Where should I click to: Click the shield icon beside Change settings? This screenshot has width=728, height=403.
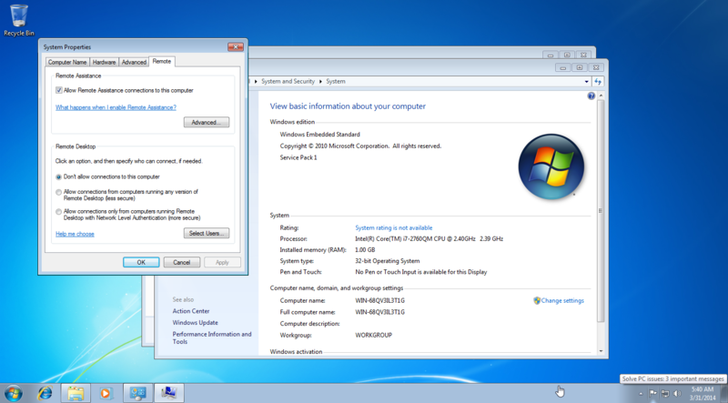pos(537,300)
